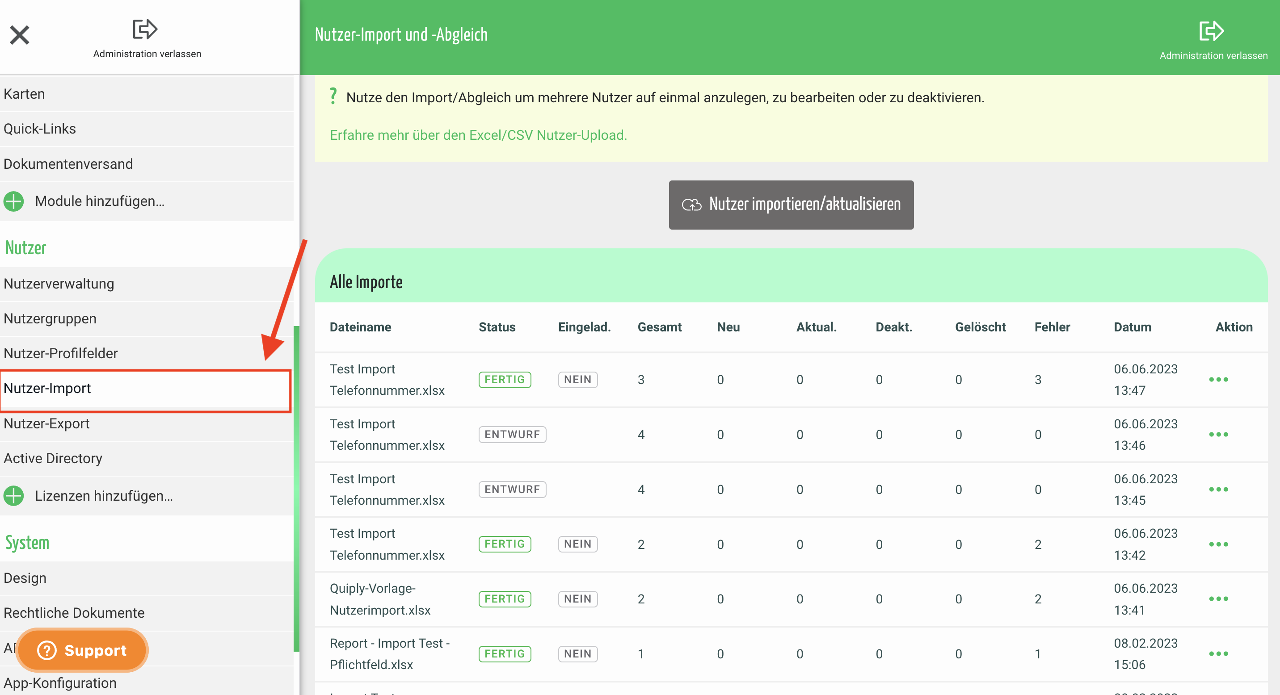Viewport: 1280px width, 695px height.
Task: Click ENTWURF status badge in 13:45 row
Action: coord(512,490)
